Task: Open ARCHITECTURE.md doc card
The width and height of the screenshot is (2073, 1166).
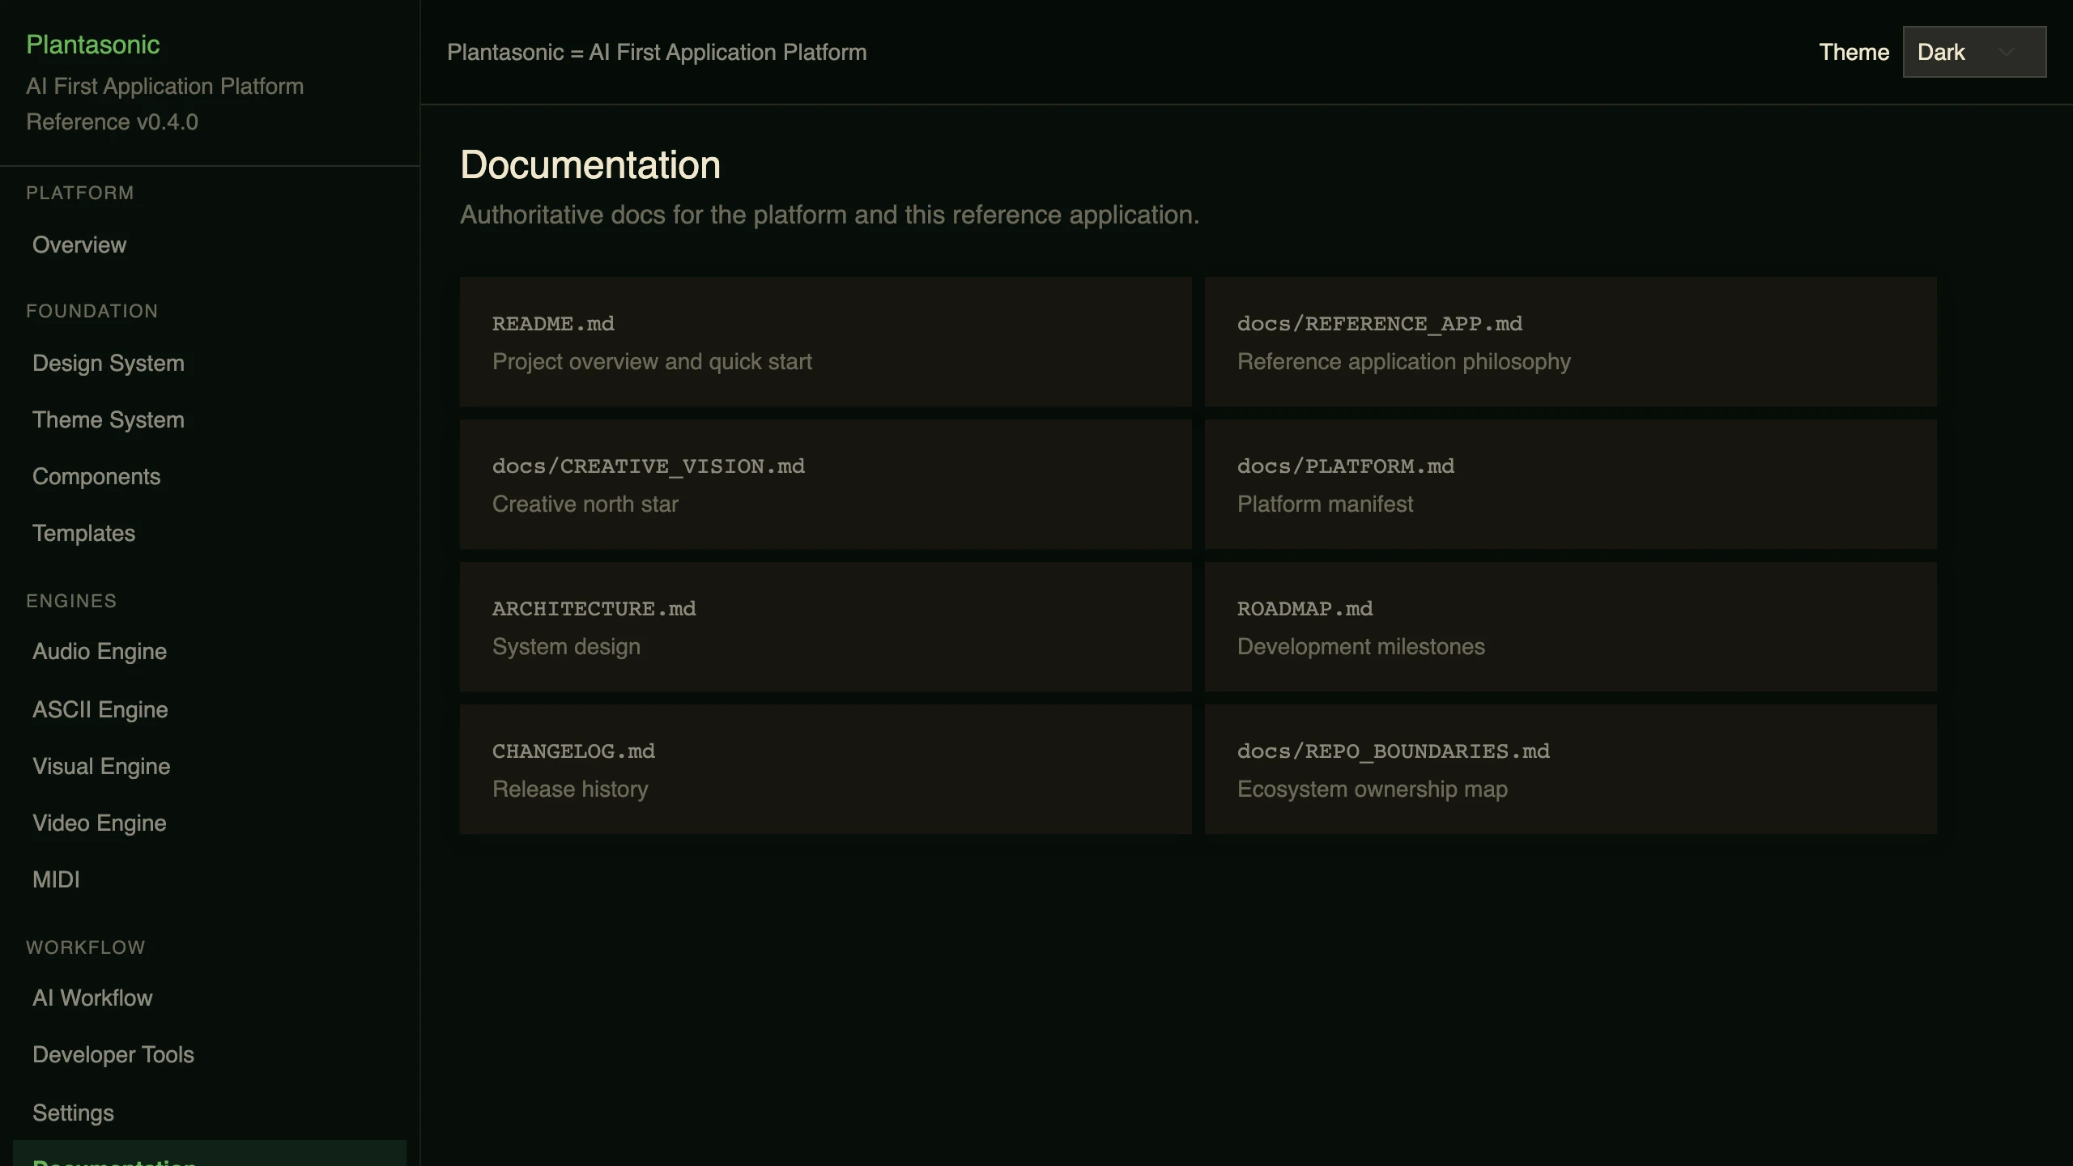Action: (x=826, y=627)
